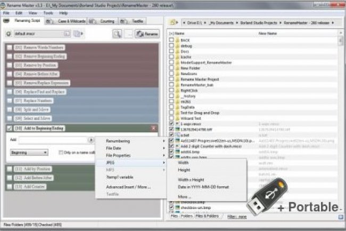Open the arrow next to the save script icon
Image resolution: width=346 pixels, height=231 pixels.
click(x=82, y=34)
